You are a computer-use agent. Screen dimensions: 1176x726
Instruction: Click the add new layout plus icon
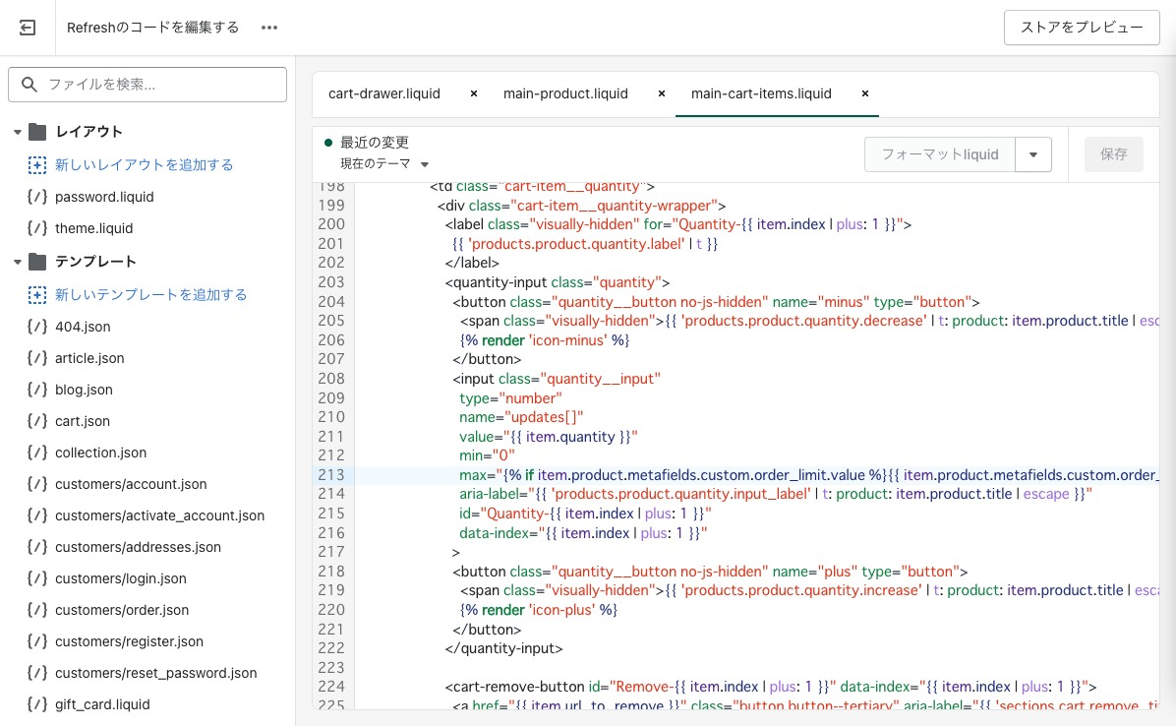(37, 164)
